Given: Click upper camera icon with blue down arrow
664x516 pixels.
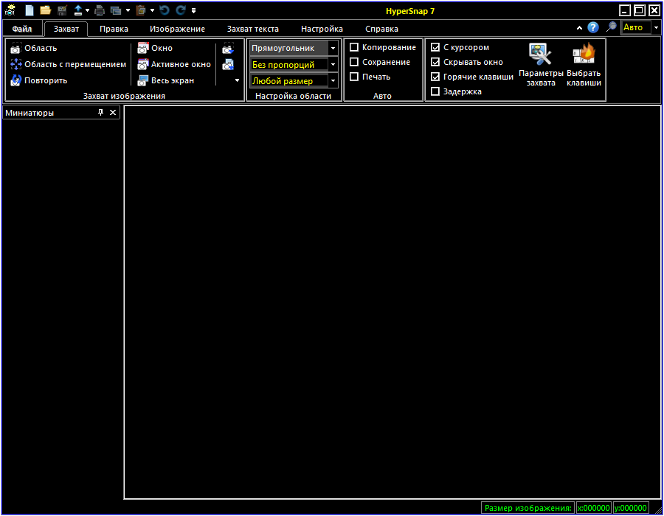Looking at the screenshot, I should click(228, 48).
